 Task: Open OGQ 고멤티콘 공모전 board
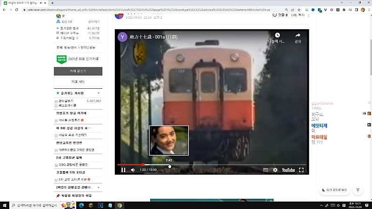point(73,165)
